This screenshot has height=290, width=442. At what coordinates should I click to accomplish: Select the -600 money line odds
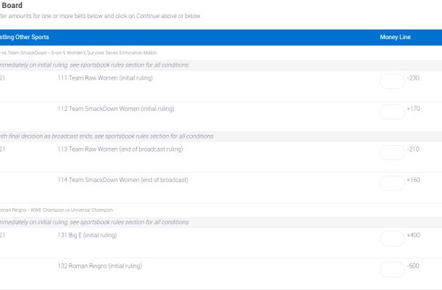(x=413, y=266)
